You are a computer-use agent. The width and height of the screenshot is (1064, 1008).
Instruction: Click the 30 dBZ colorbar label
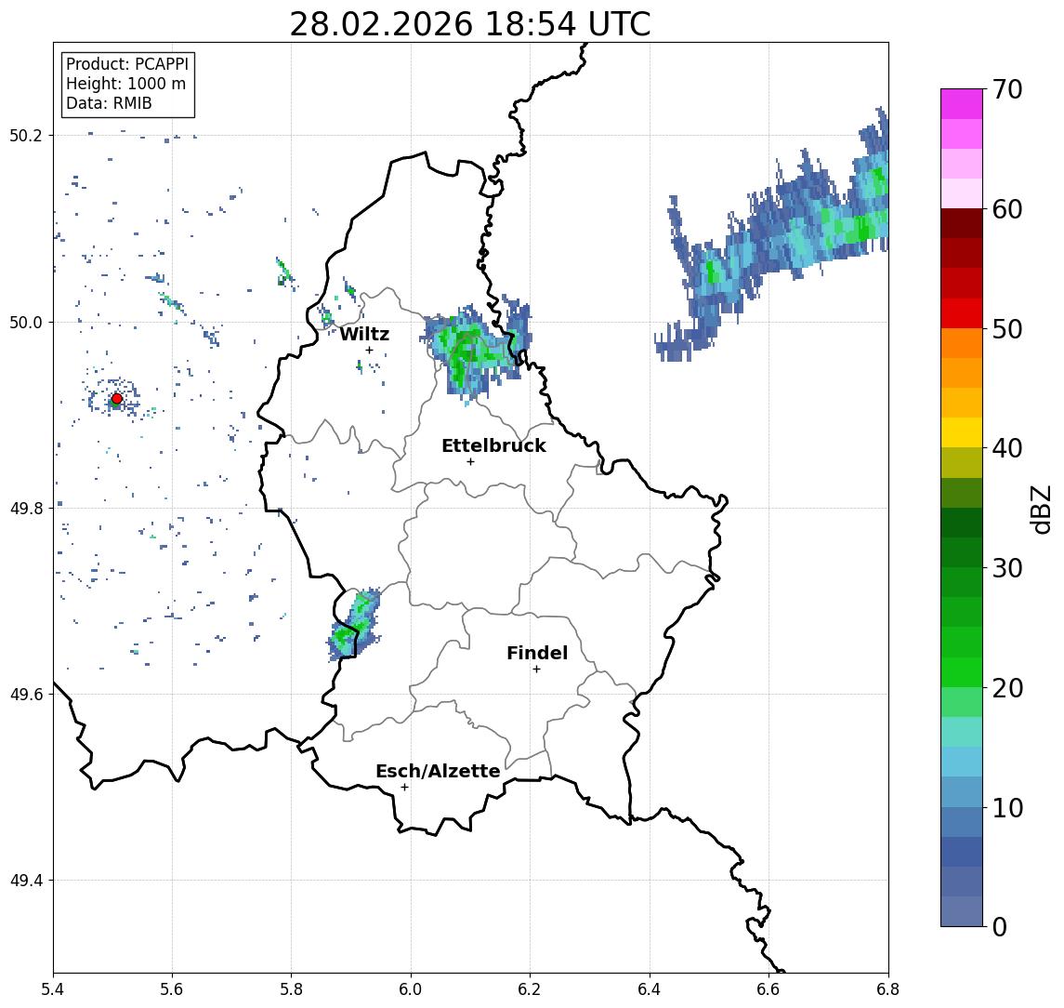1007,568
